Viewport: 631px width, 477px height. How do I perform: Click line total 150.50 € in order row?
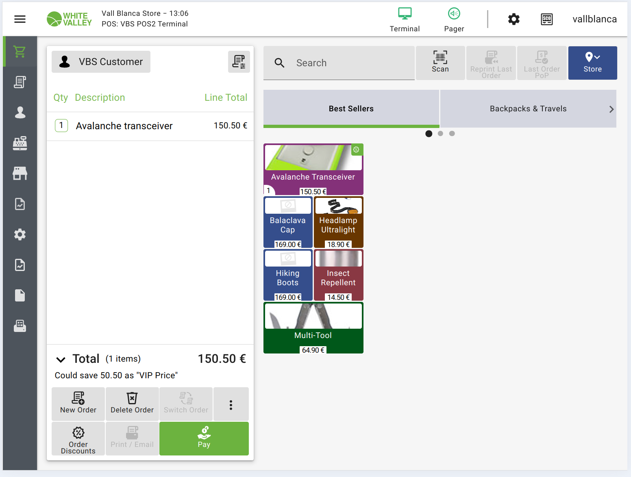pyautogui.click(x=231, y=126)
